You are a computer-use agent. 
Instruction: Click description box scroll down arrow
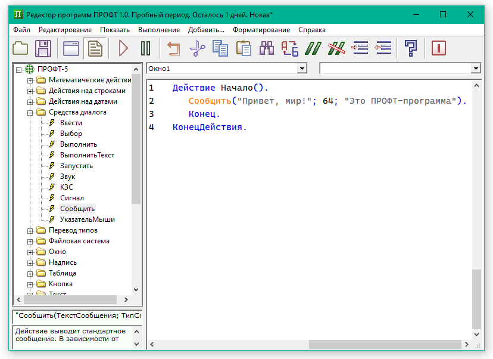(136, 344)
